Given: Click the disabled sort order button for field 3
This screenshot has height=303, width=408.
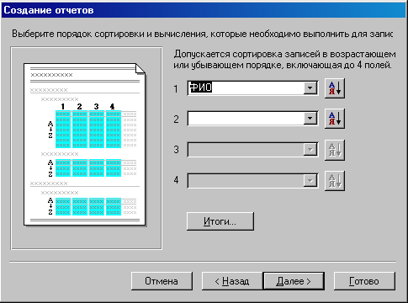Looking at the screenshot, I should pos(335,150).
